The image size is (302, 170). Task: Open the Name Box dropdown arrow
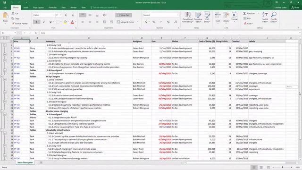[15, 33]
